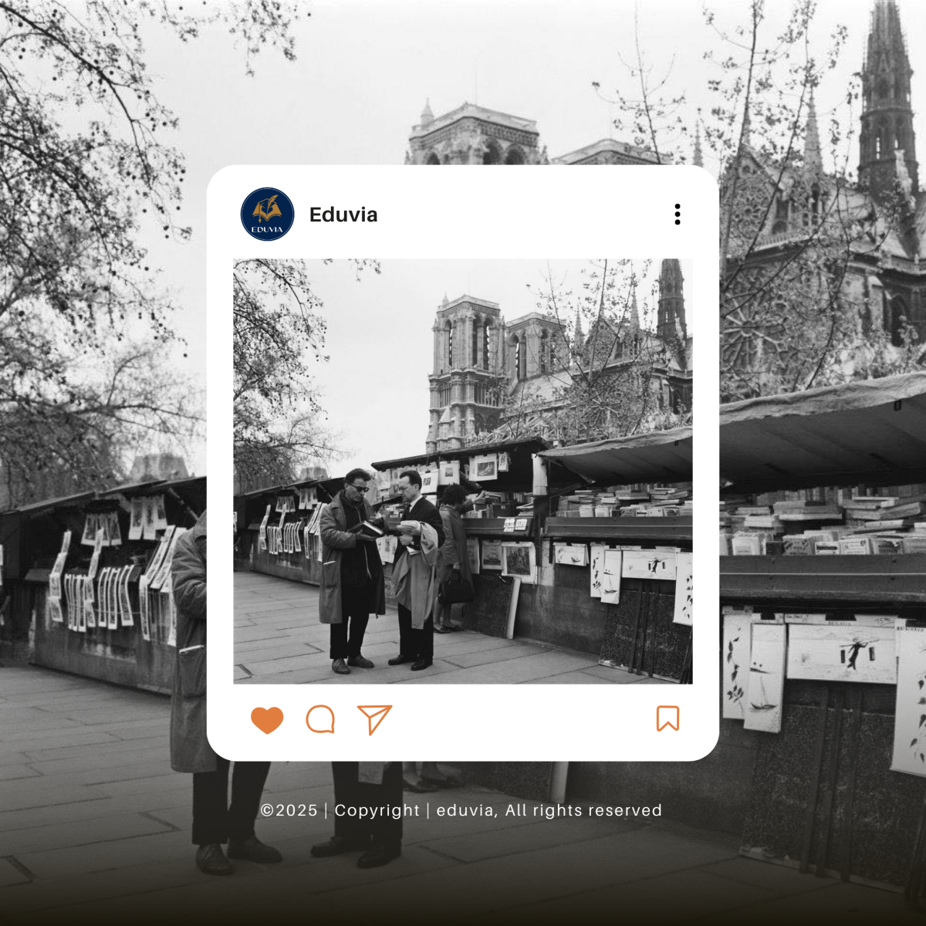The height and width of the screenshot is (926, 926).
Task: Like the post with the heart icon
Action: tap(267, 720)
